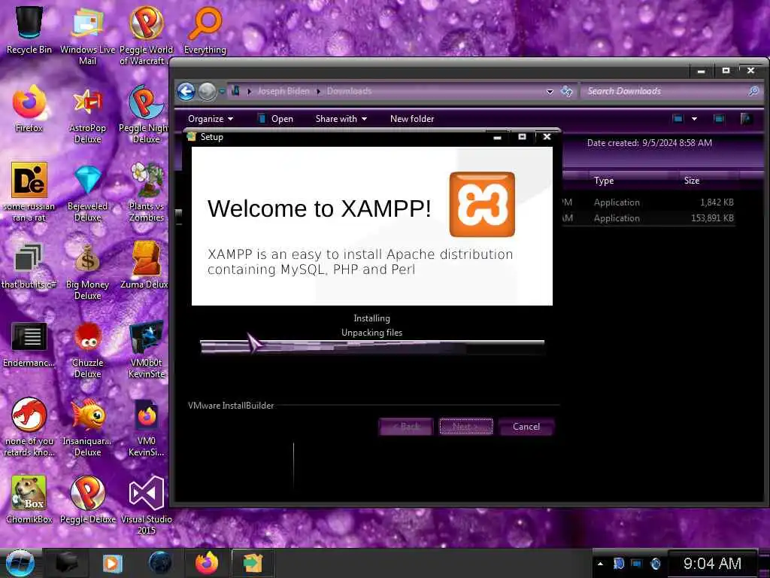Open ChomikBox desktop icon
Viewport: 770px width, 578px height.
(x=29, y=499)
